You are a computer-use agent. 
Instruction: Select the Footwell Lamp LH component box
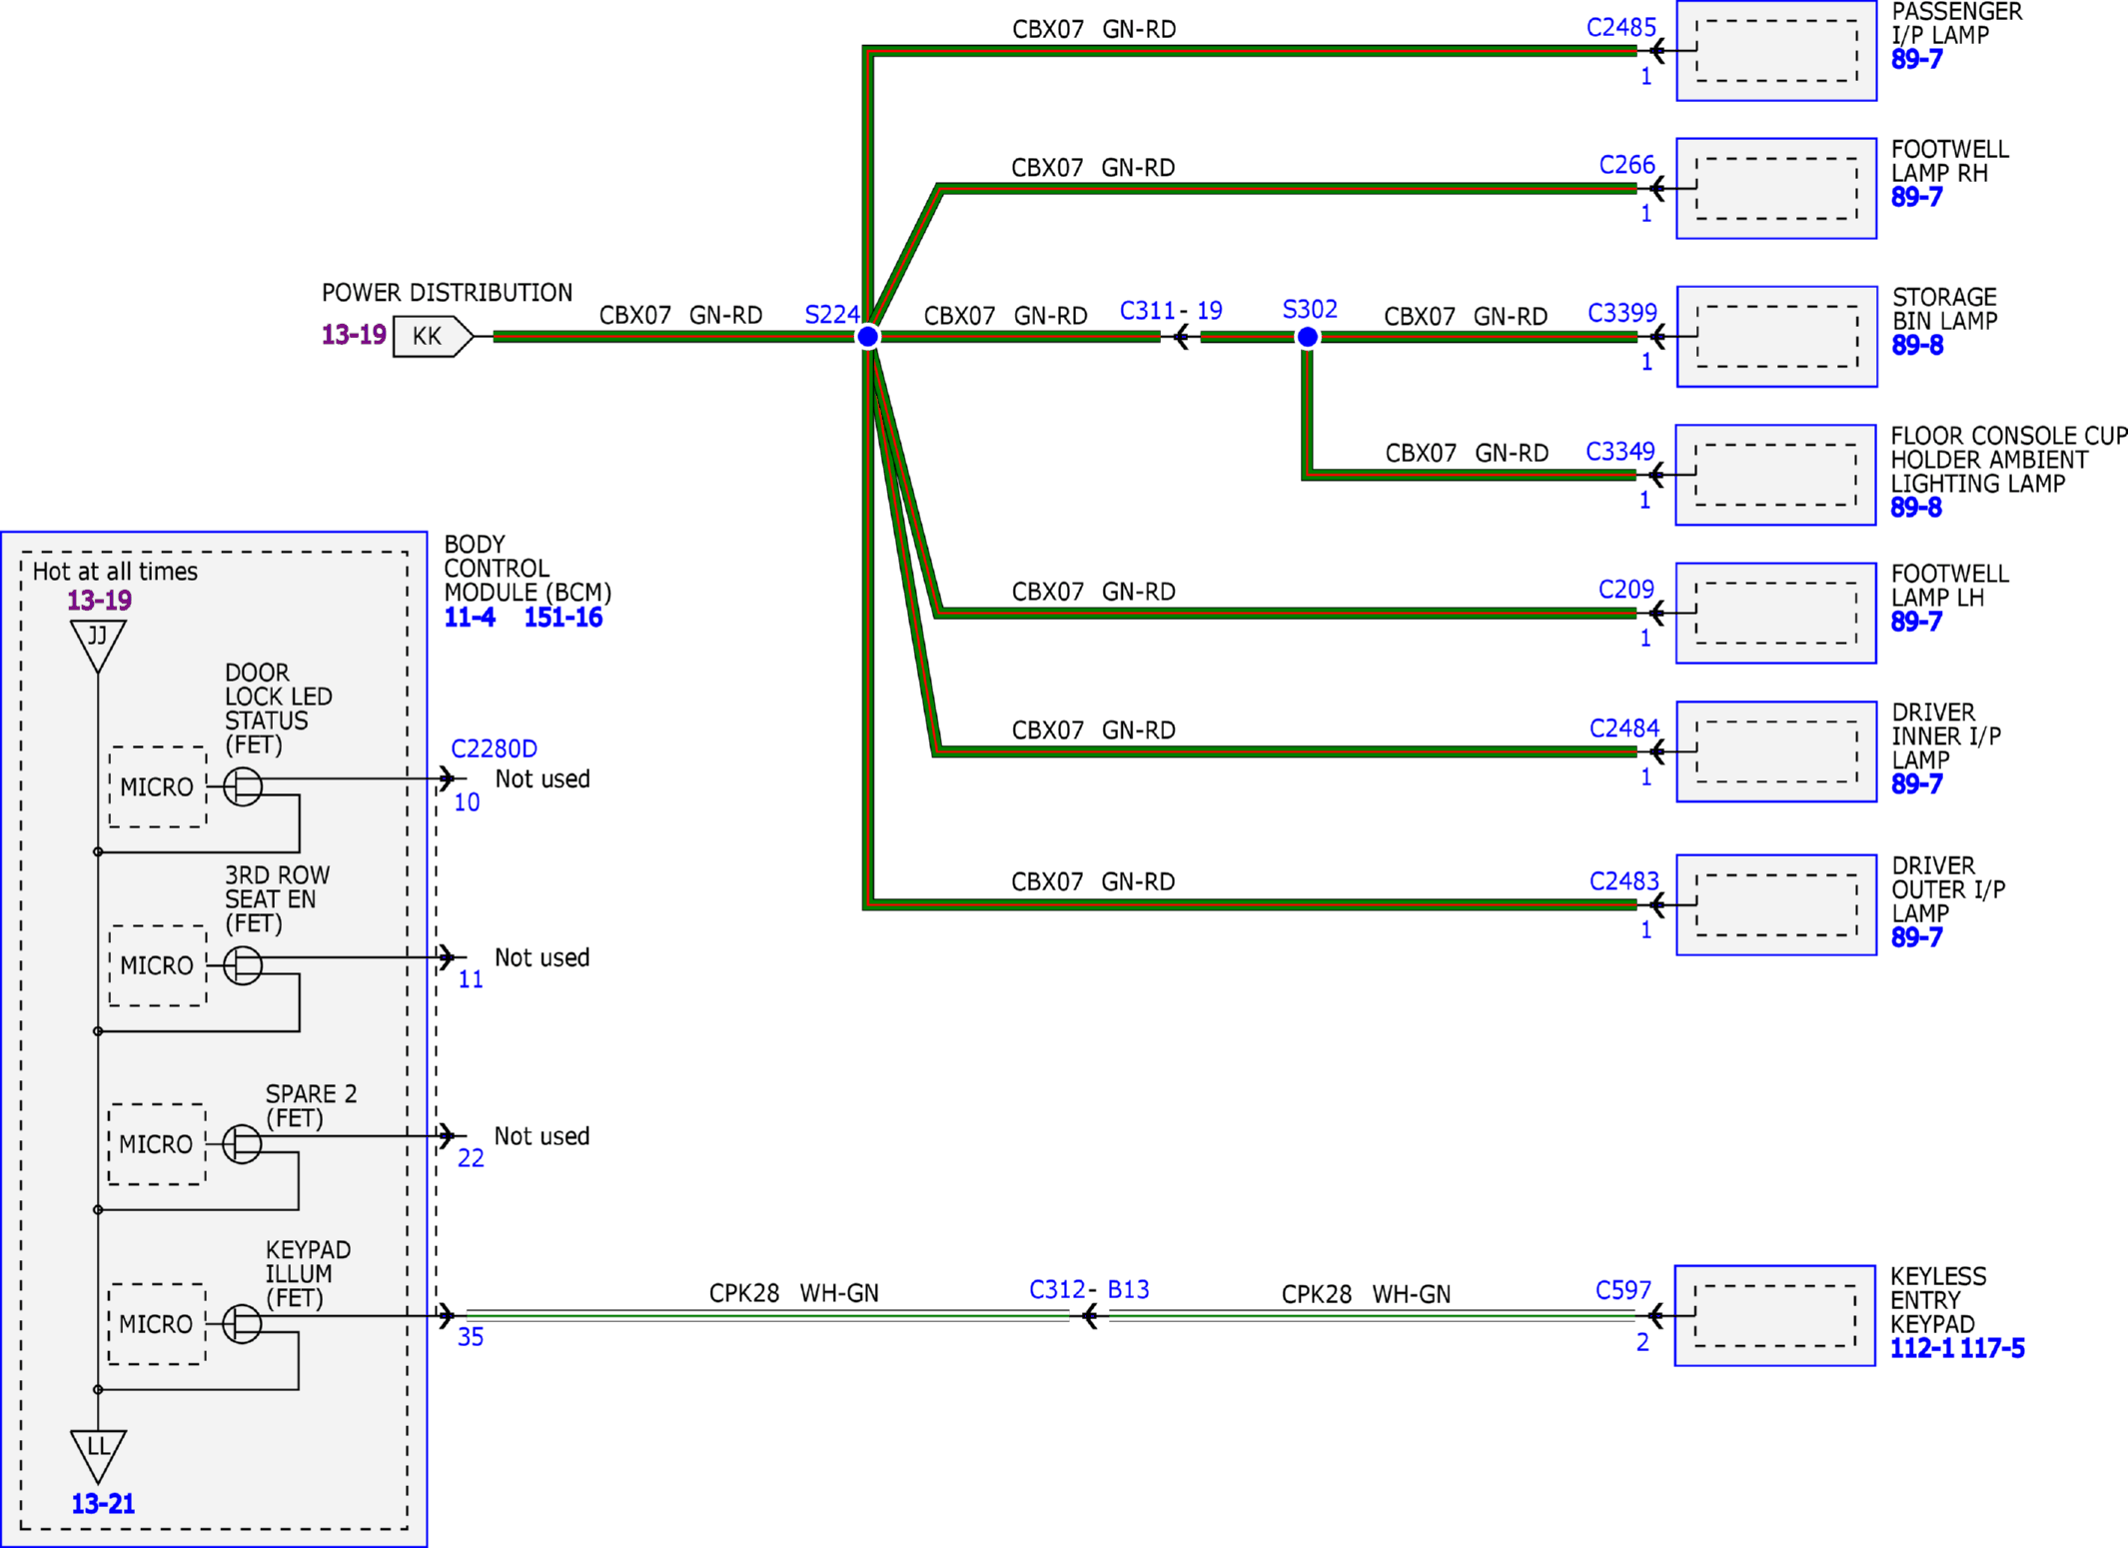(1775, 613)
